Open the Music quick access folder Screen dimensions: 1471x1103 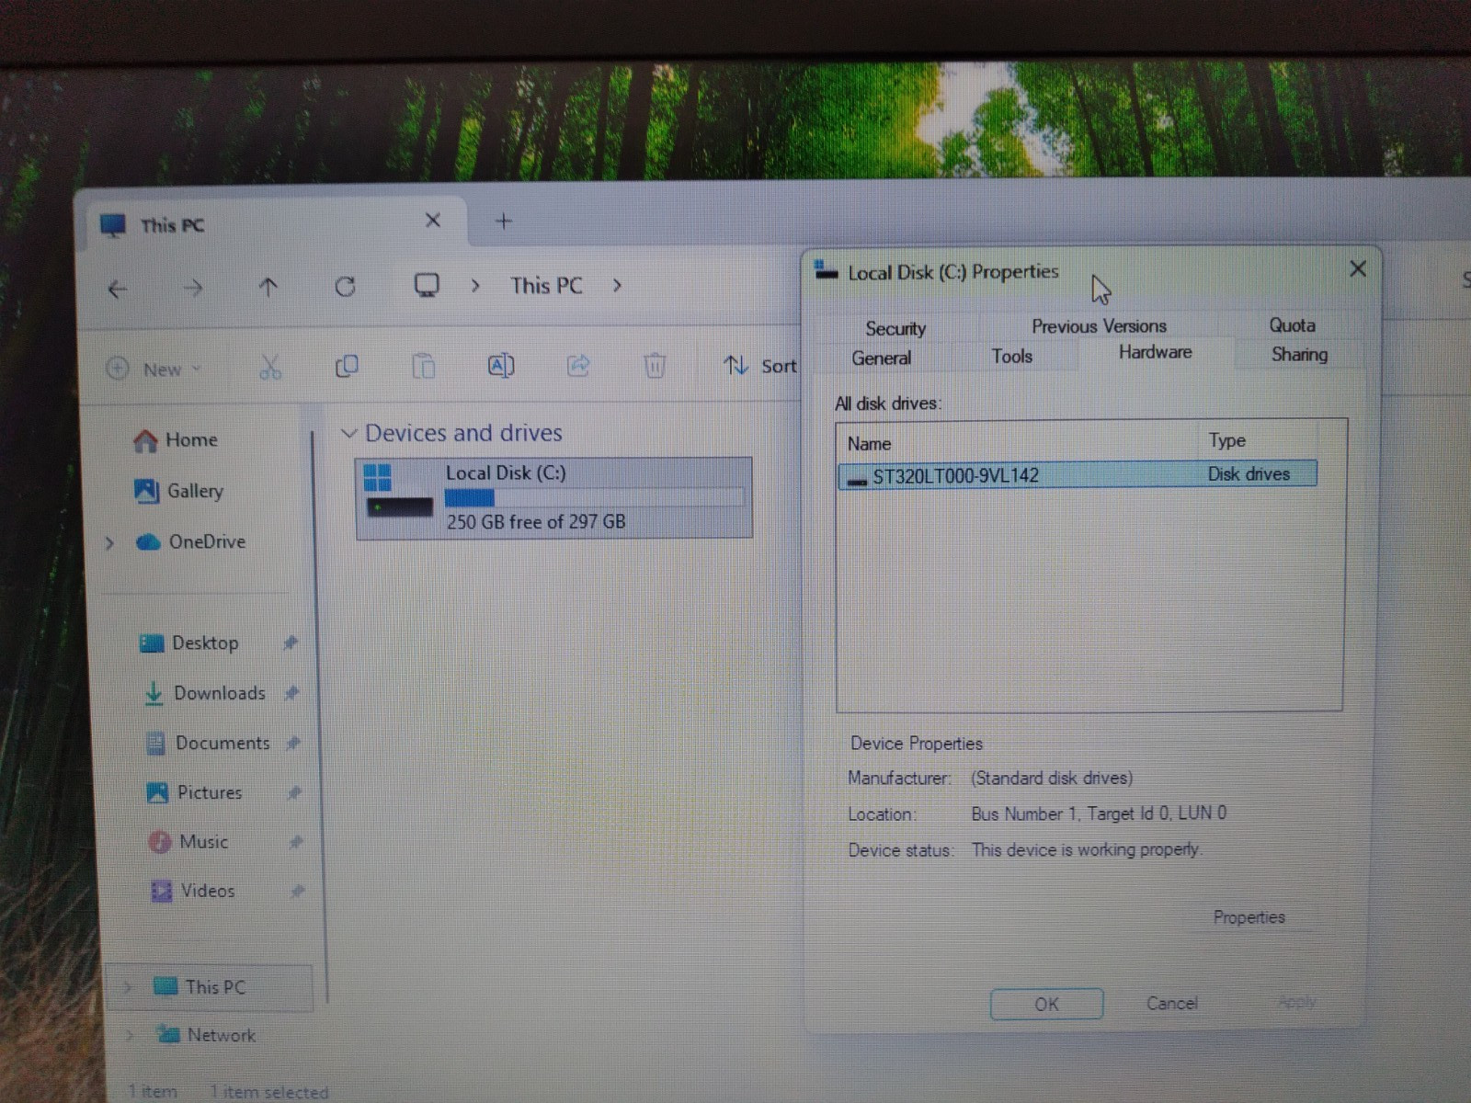[188, 842]
